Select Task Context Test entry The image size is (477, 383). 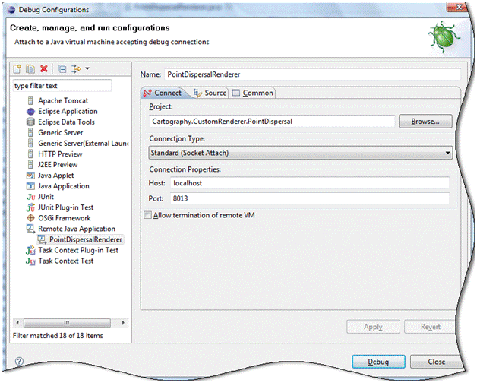click(66, 261)
